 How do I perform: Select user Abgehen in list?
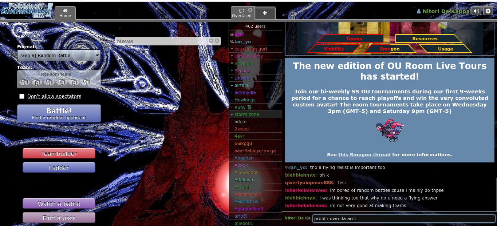click(255, 158)
